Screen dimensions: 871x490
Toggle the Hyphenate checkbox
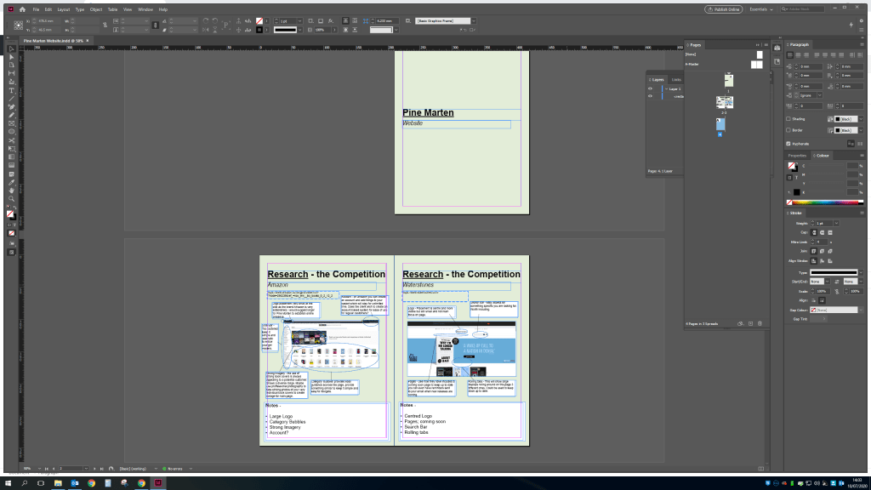click(x=789, y=143)
